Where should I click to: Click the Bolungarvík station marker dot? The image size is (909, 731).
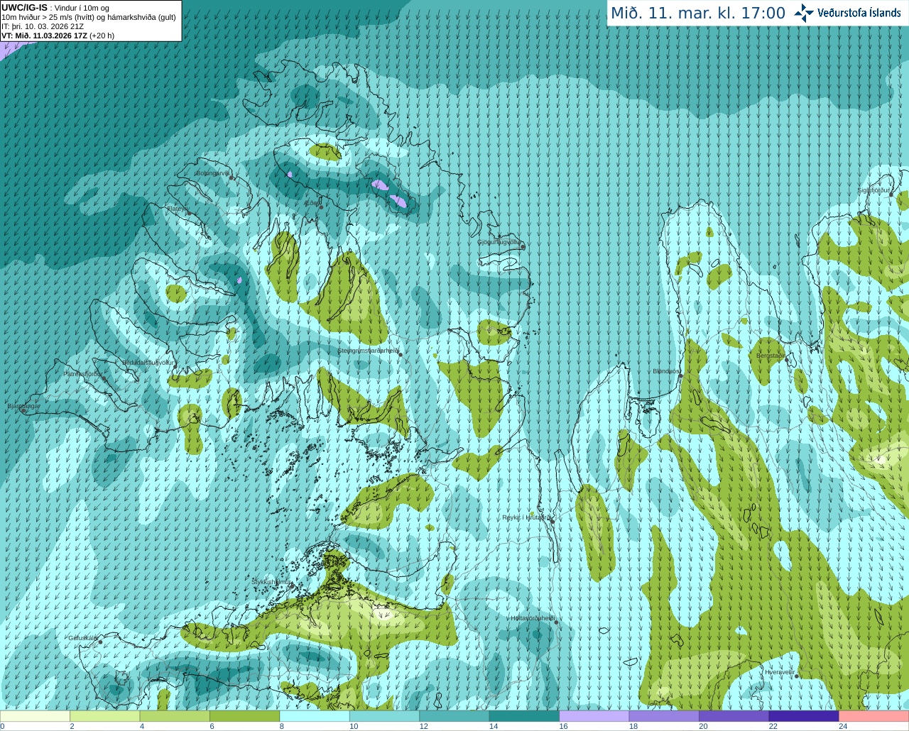click(232, 177)
